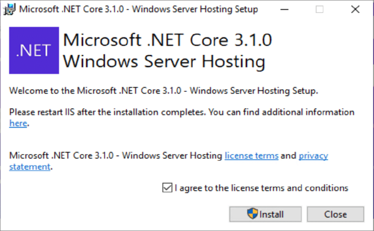Click the 'Microsoft .NET Core 3.1.0' text before 'license terms'
The width and height of the screenshot is (374, 231).
click(61, 156)
